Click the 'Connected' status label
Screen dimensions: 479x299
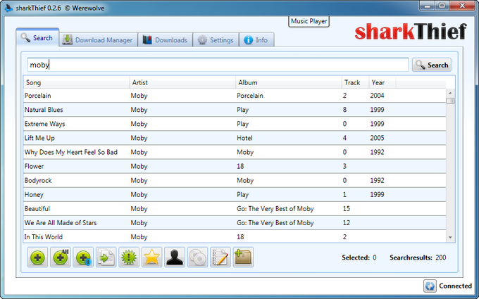coord(455,286)
